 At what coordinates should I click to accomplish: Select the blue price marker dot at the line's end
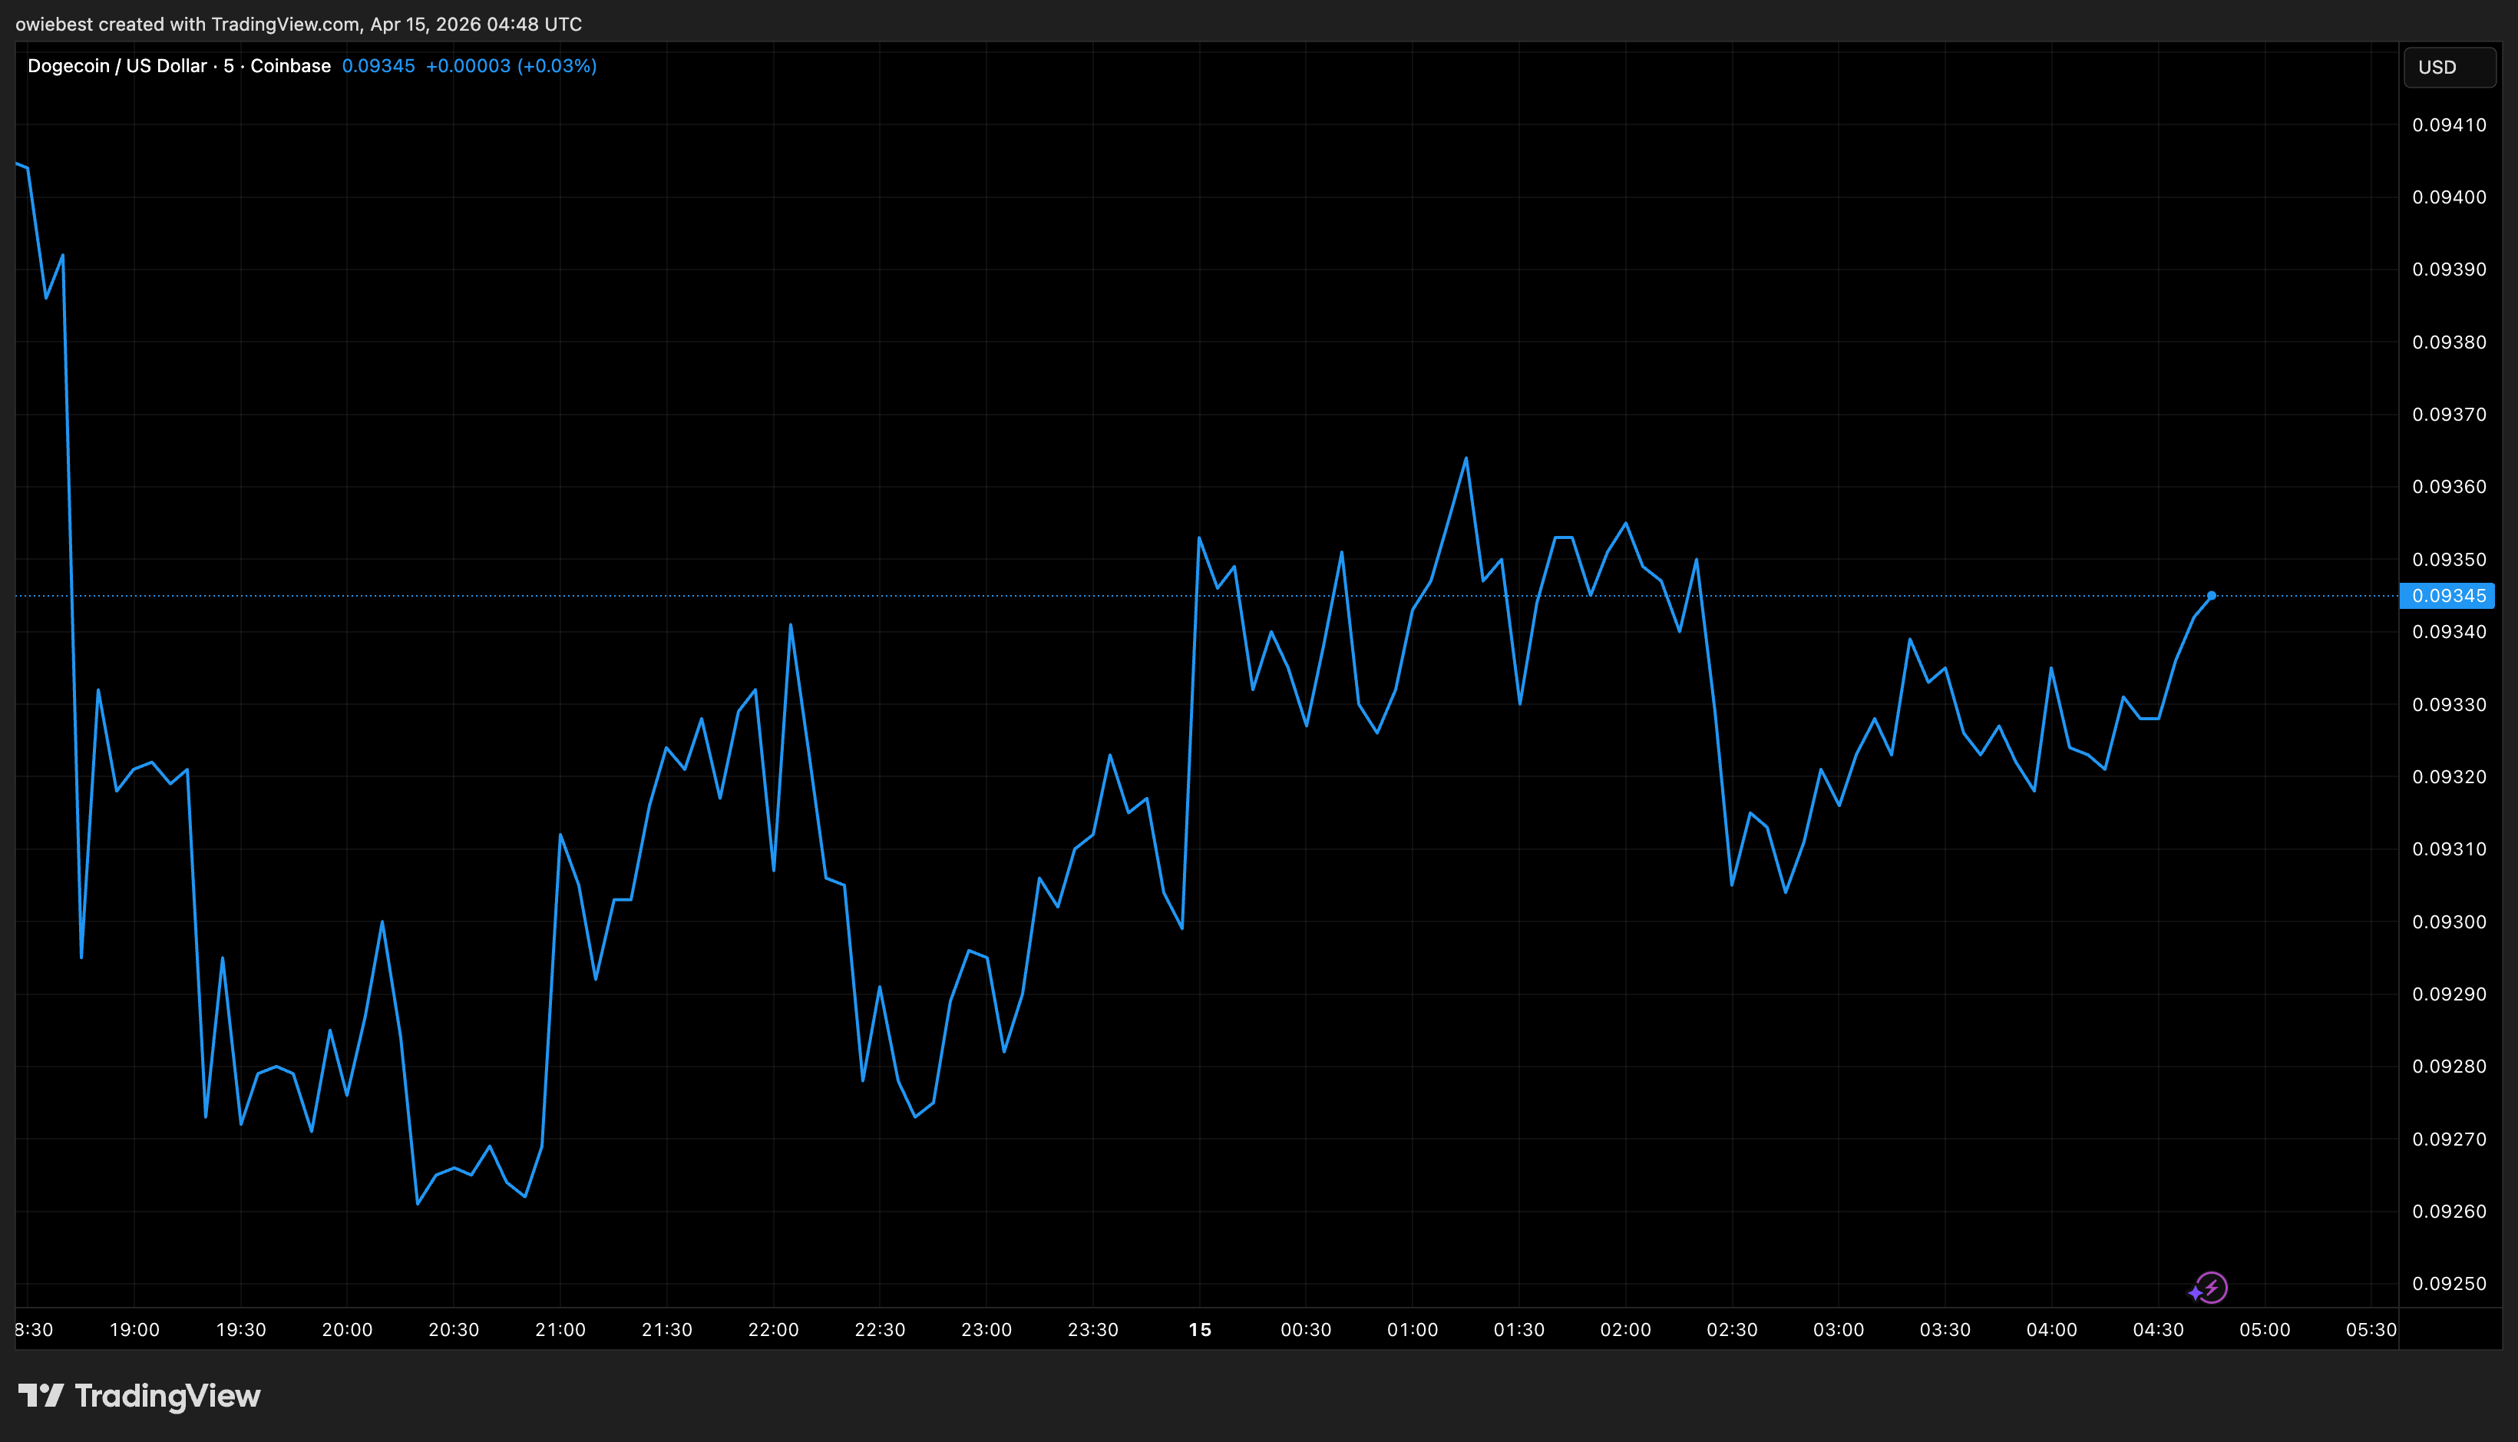click(x=2210, y=596)
